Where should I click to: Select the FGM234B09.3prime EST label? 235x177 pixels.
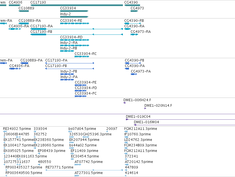pos(141,145)
